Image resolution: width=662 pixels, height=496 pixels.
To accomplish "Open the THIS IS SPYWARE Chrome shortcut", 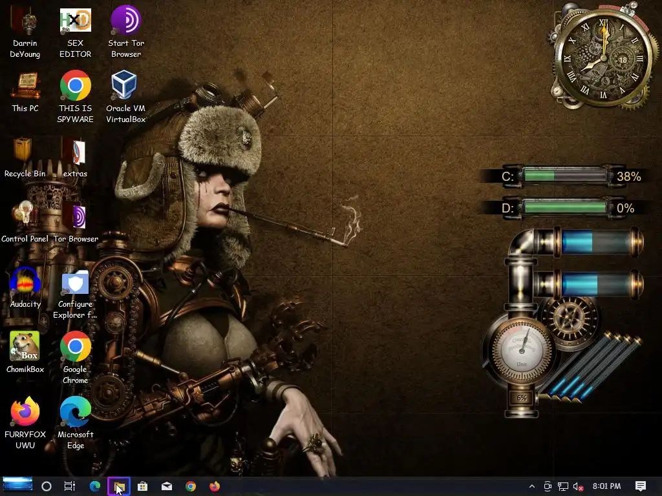I will pyautogui.click(x=75, y=97).
